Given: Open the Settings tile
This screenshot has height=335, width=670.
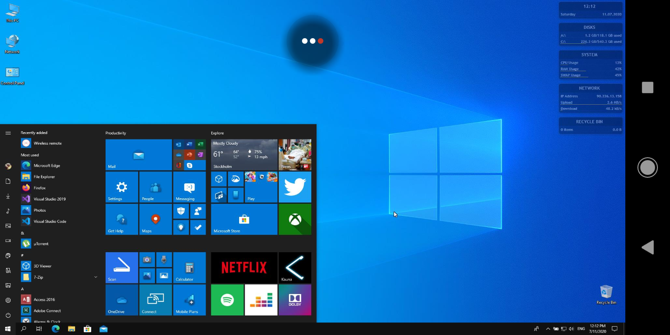Looking at the screenshot, I should [122, 187].
